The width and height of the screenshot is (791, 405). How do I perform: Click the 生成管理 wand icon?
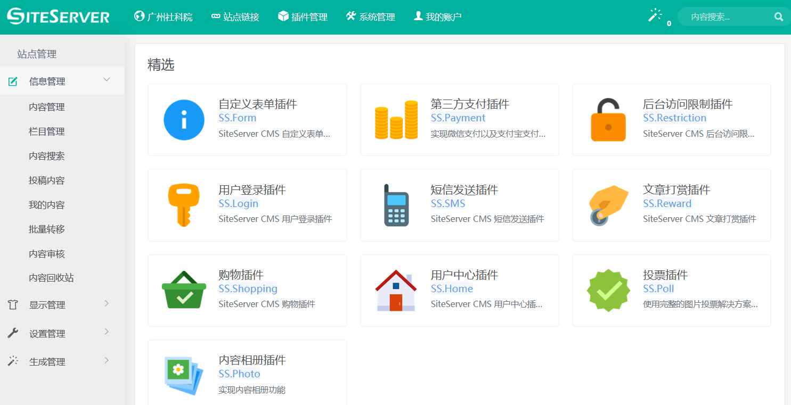pos(13,361)
